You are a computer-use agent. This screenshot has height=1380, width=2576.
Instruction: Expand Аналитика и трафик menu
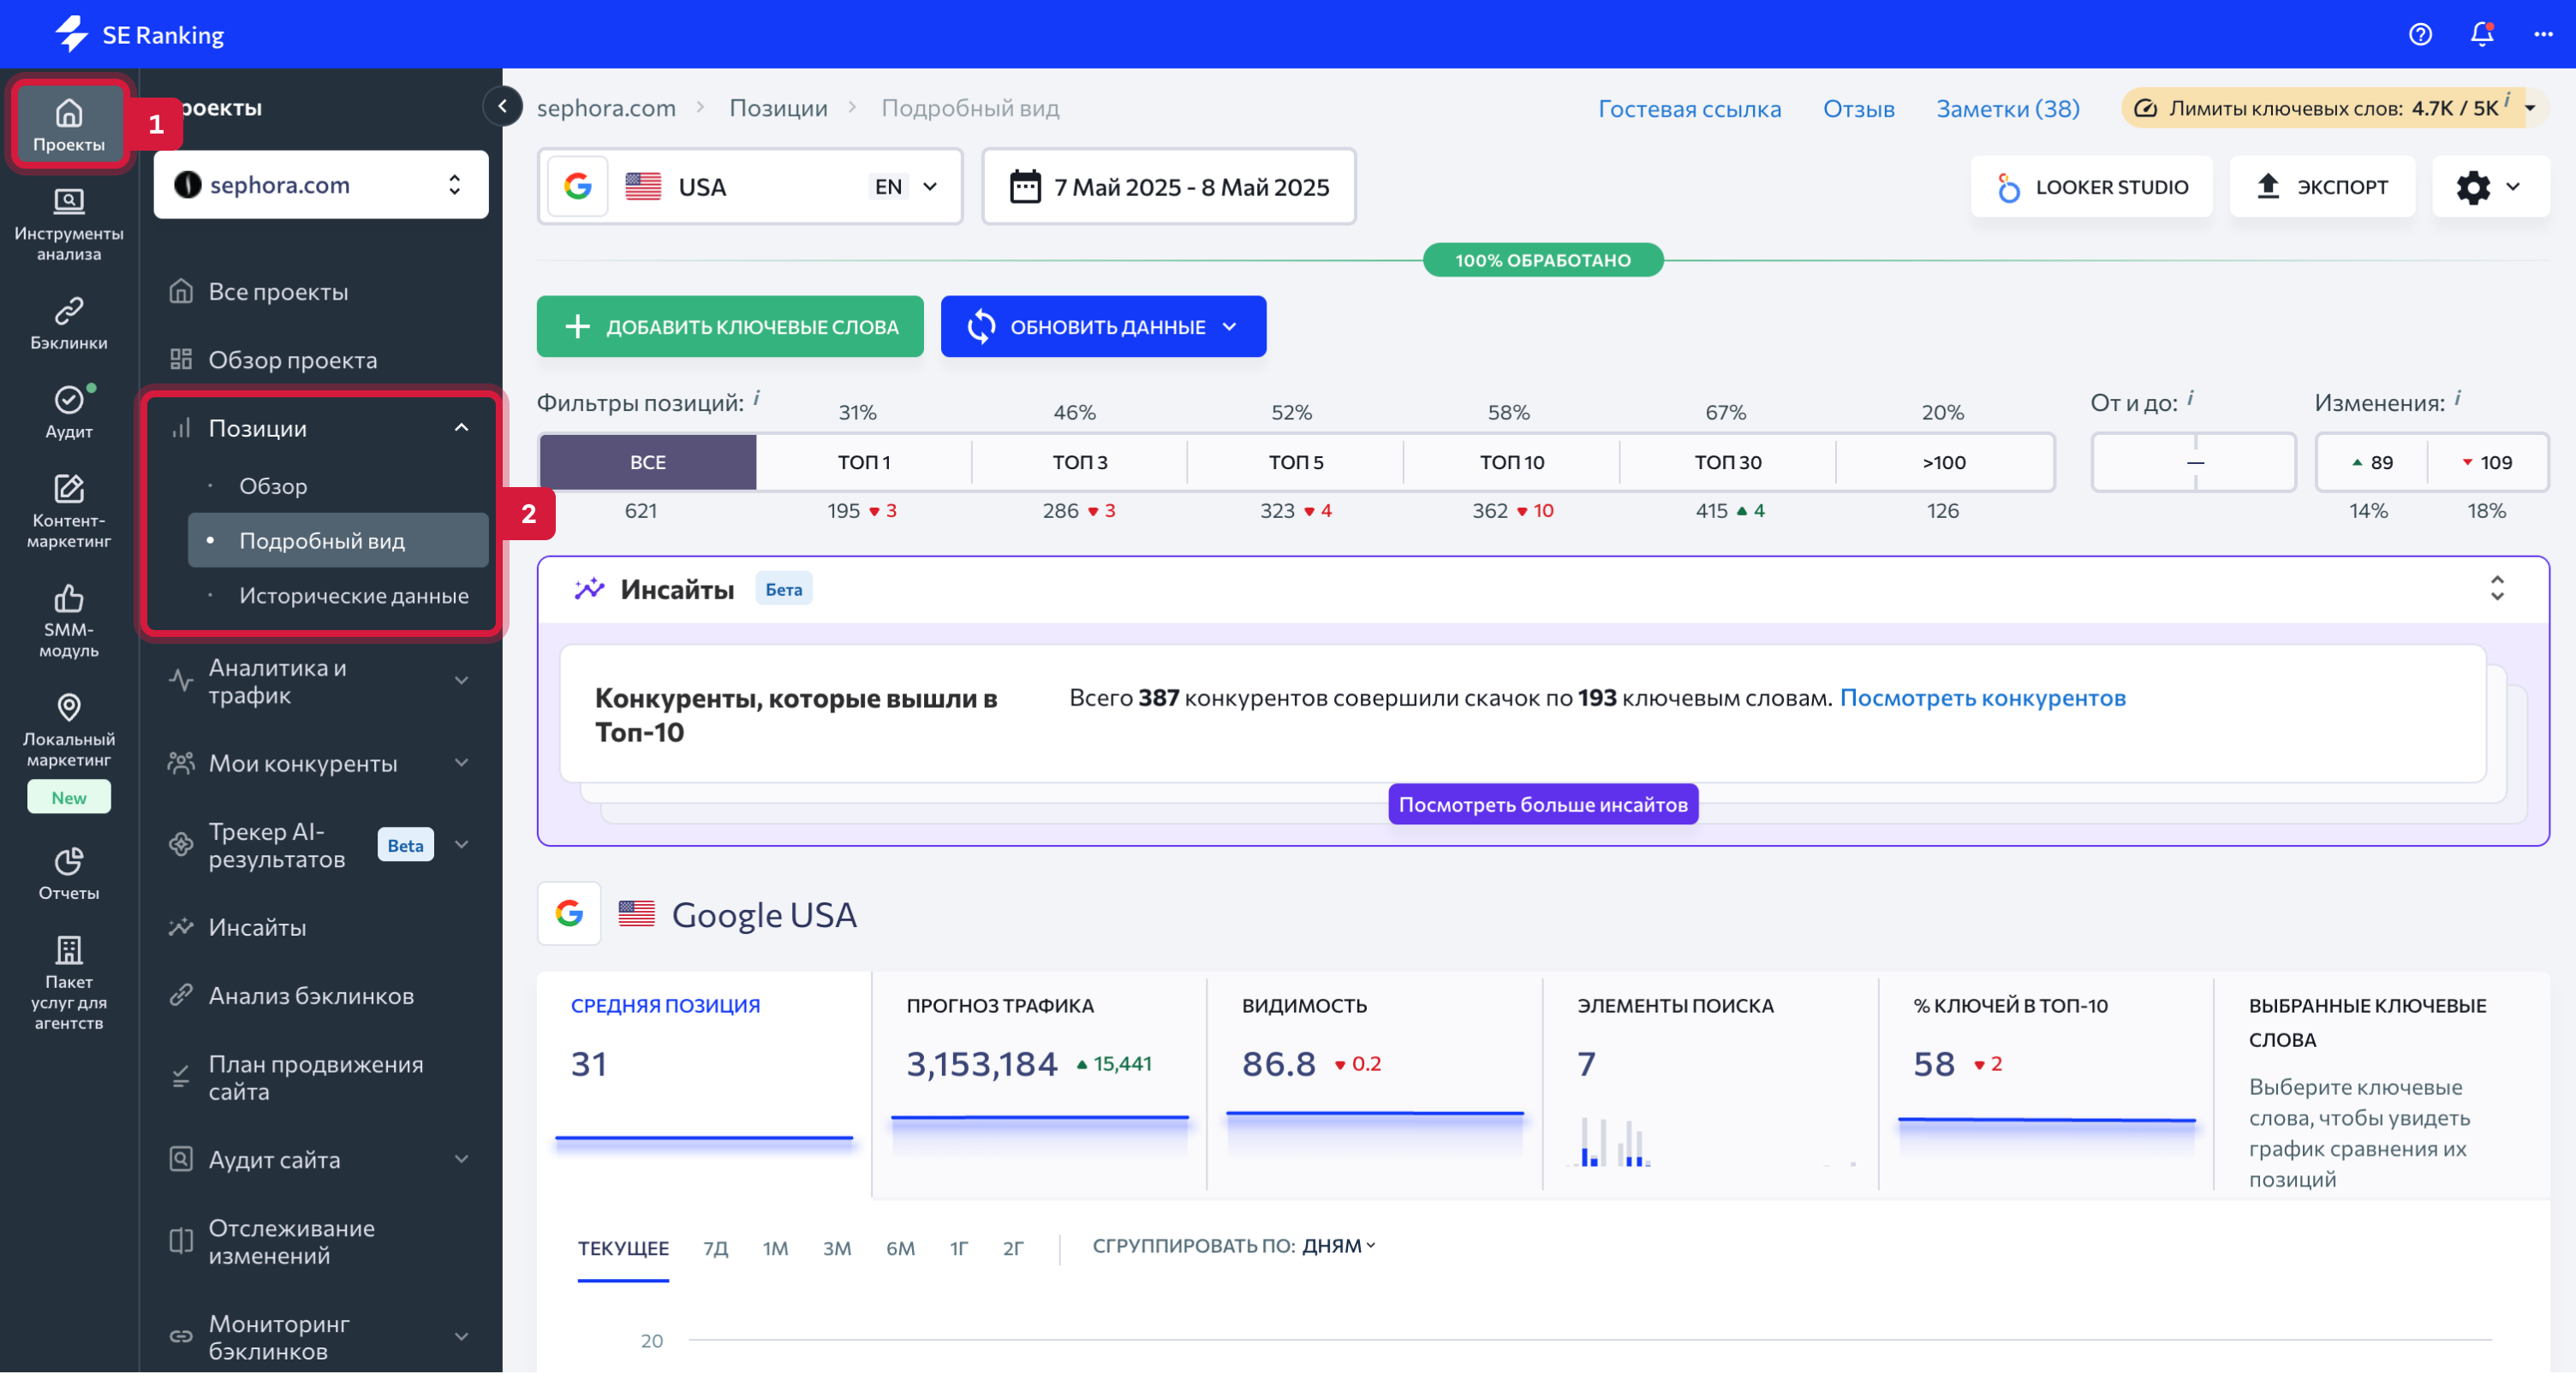(x=461, y=681)
